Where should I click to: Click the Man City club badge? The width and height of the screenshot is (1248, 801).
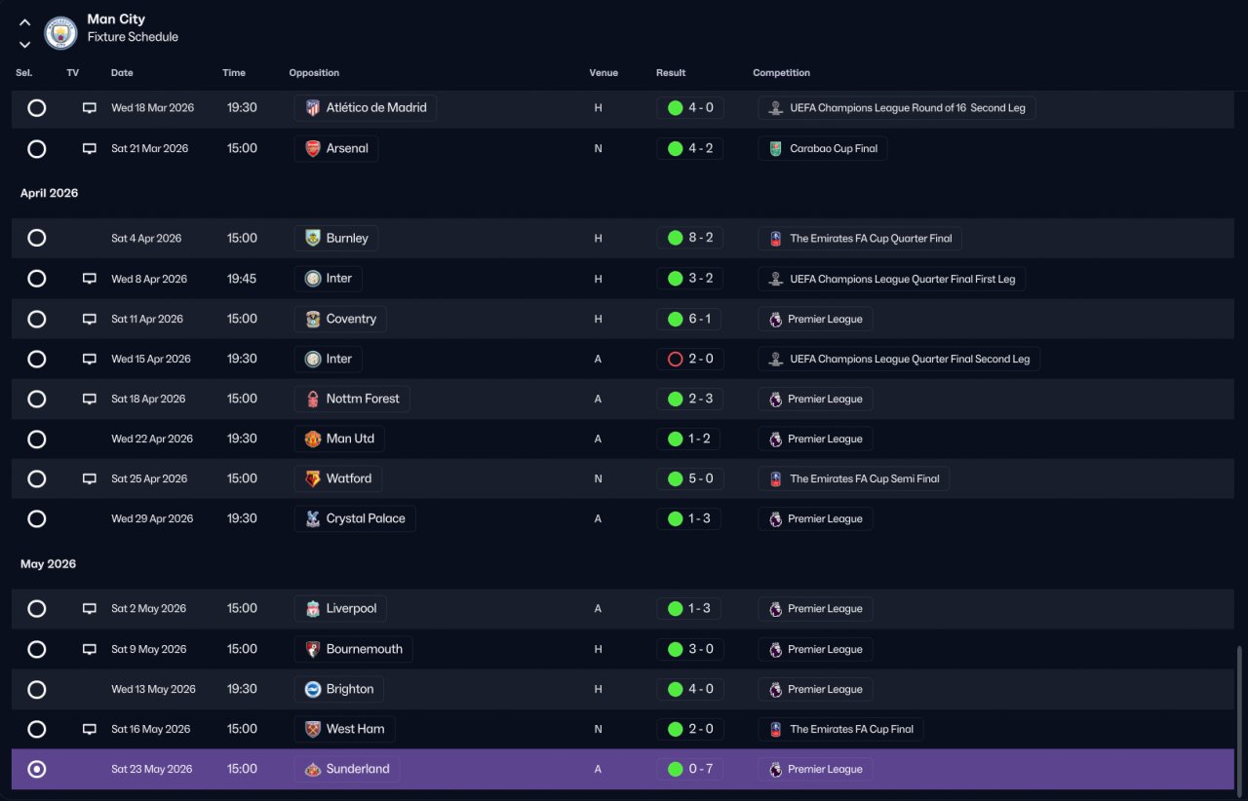click(x=60, y=33)
